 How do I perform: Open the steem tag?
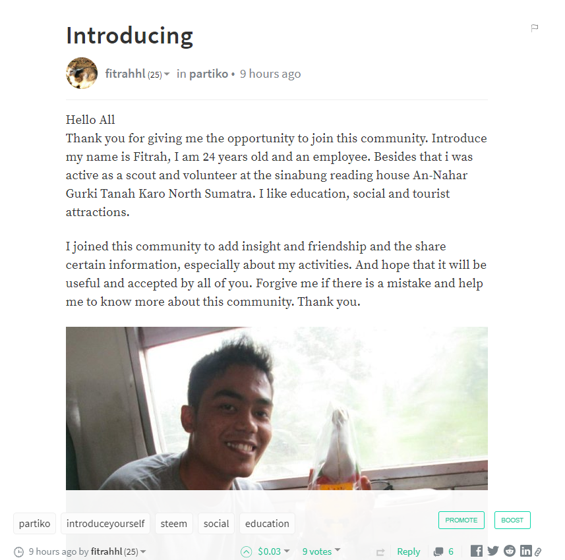pos(173,524)
